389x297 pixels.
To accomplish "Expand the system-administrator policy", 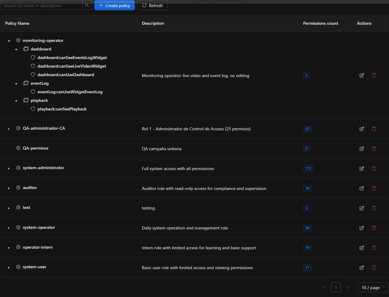I will point(9,168).
